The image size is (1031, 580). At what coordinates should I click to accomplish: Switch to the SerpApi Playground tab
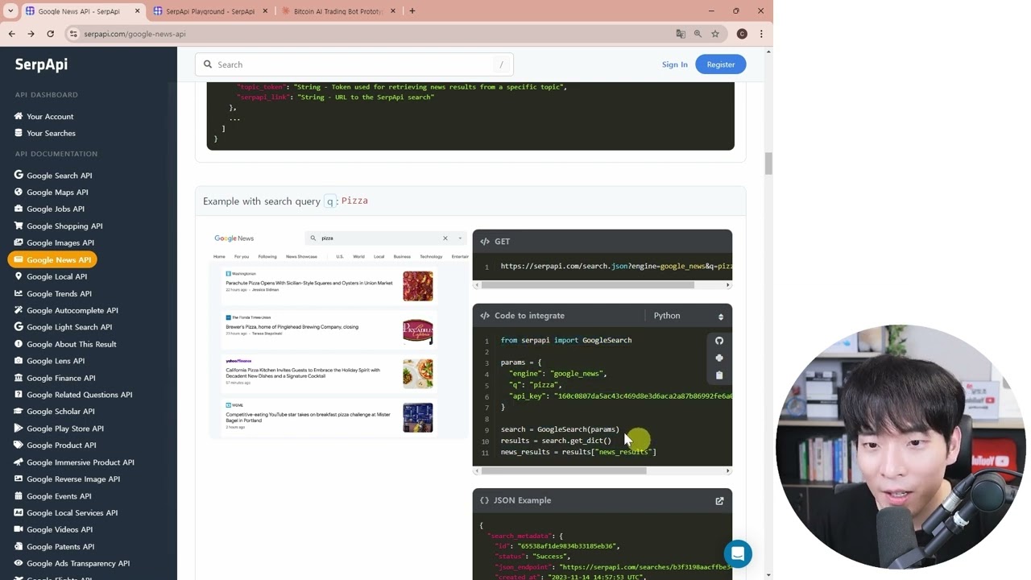pyautogui.click(x=209, y=11)
